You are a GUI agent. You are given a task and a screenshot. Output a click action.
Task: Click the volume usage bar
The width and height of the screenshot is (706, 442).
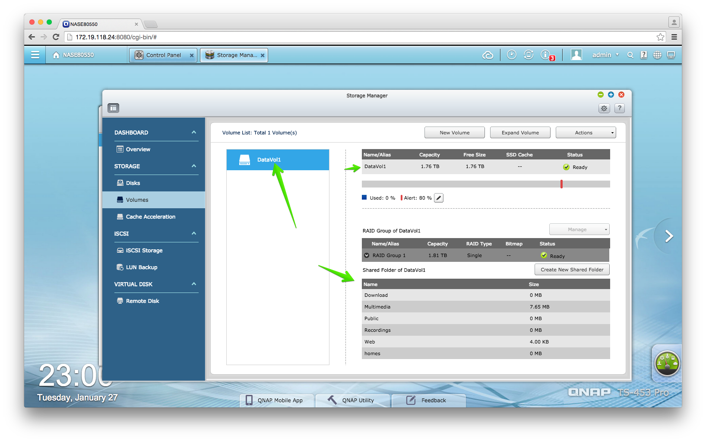click(486, 184)
